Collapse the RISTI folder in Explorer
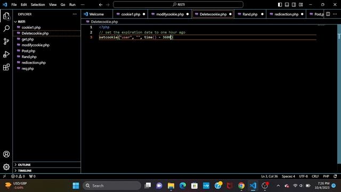 pyautogui.click(x=47, y=21)
